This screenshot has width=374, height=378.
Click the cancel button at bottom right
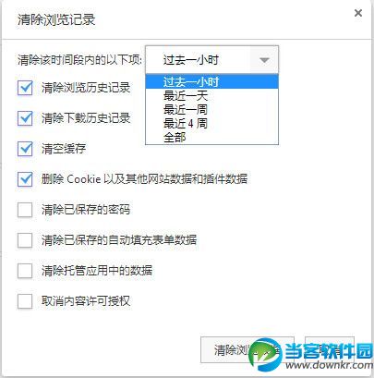click(x=330, y=349)
